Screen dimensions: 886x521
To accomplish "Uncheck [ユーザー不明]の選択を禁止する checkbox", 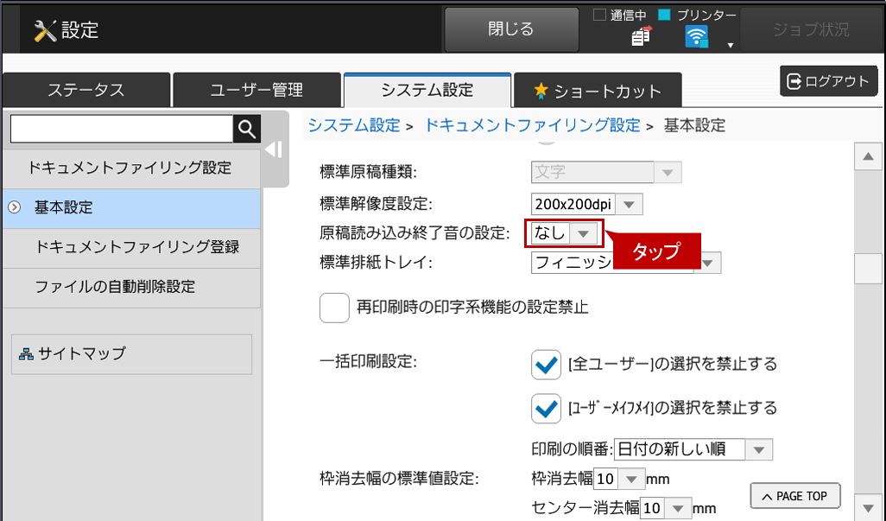I will pyautogui.click(x=546, y=409).
